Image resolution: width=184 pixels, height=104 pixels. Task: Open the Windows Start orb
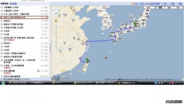[3, 83]
